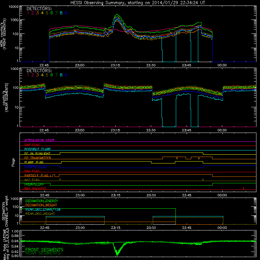
Task: Click the 00:00 tick under the flags plot
Action: (222, 195)
